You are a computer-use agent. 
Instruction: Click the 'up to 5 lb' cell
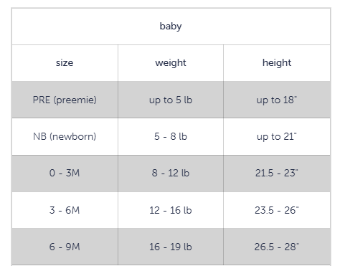(171, 100)
